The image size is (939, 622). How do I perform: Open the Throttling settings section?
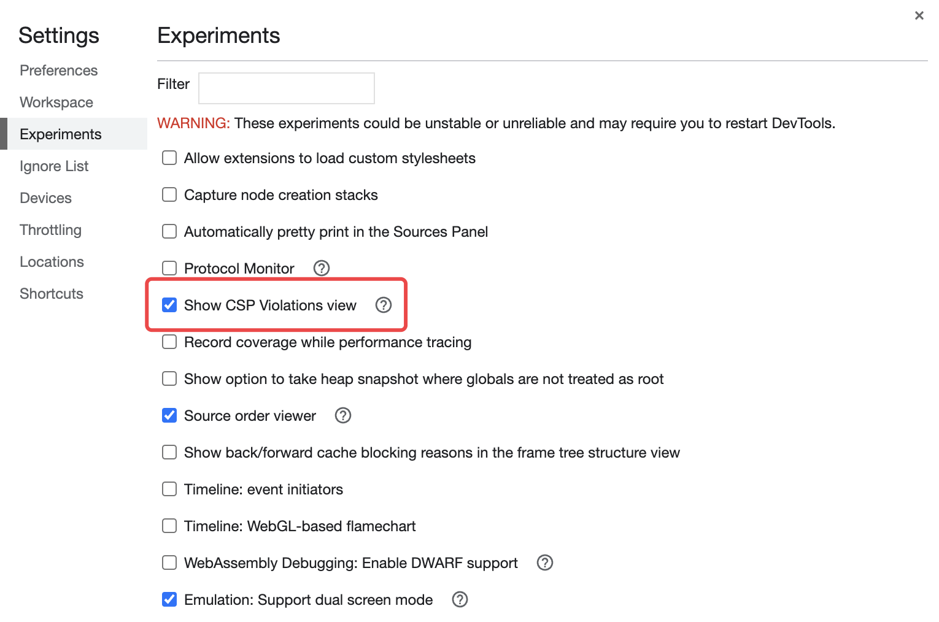click(51, 230)
